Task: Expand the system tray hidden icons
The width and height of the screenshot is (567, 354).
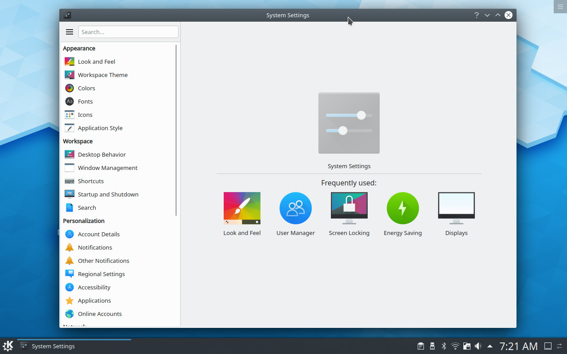Action: coord(490,346)
